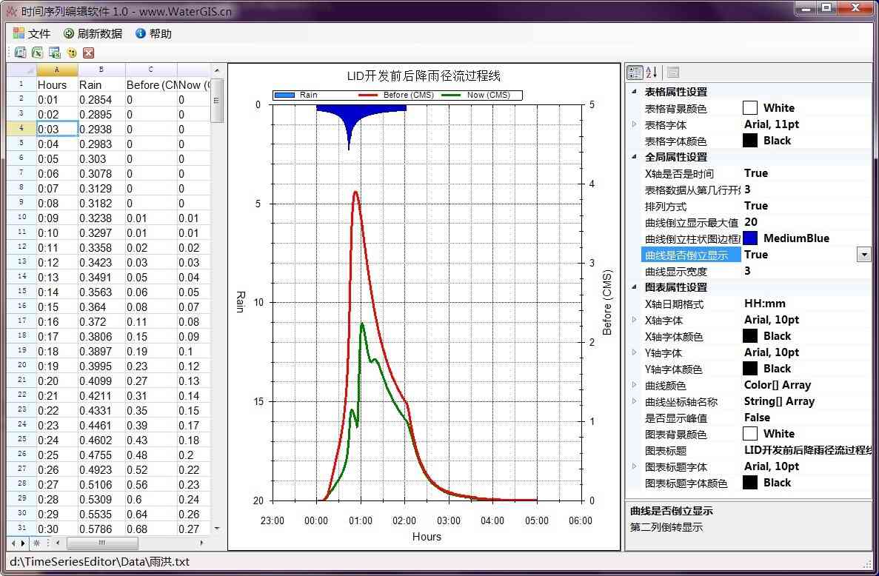Expand the X轴字体 property
The image size is (879, 576).
pos(634,320)
